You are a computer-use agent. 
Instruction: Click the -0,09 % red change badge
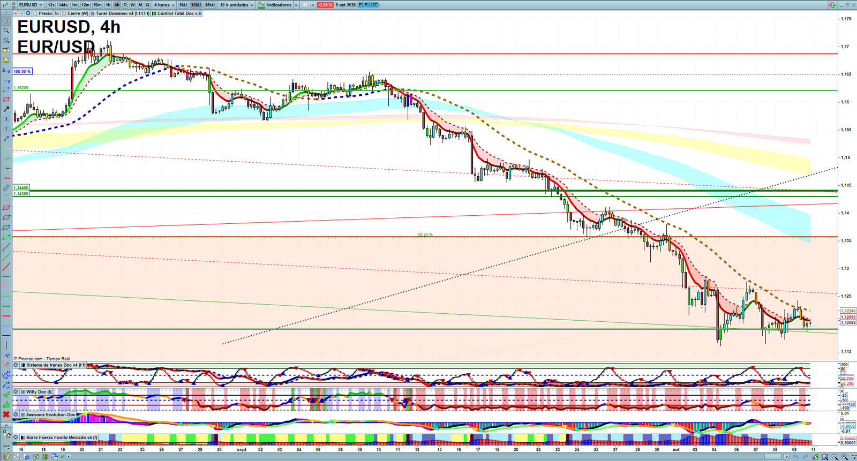click(325, 5)
